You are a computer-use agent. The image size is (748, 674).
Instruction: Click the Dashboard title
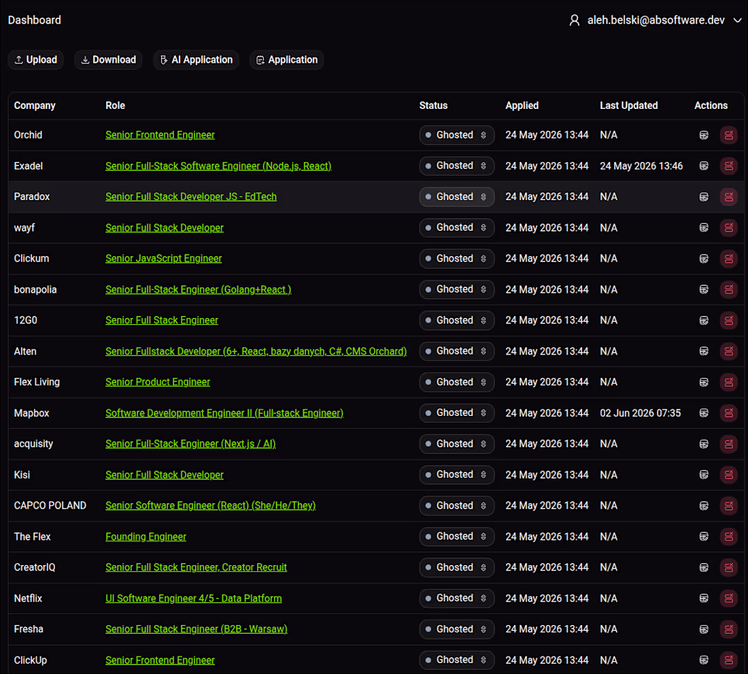click(35, 20)
